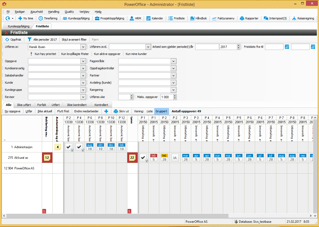
Task: Expand the Utføres av dropdown
Action: pyautogui.click(x=83, y=47)
